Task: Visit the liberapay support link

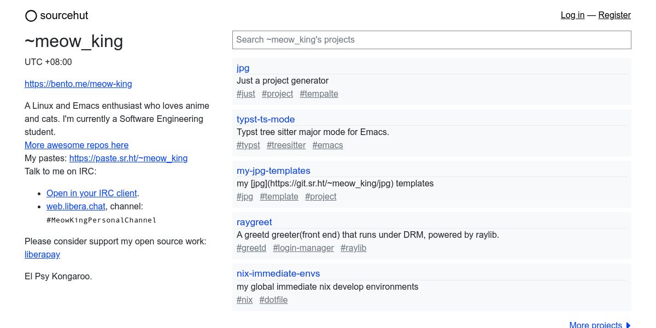Action: tap(42, 254)
